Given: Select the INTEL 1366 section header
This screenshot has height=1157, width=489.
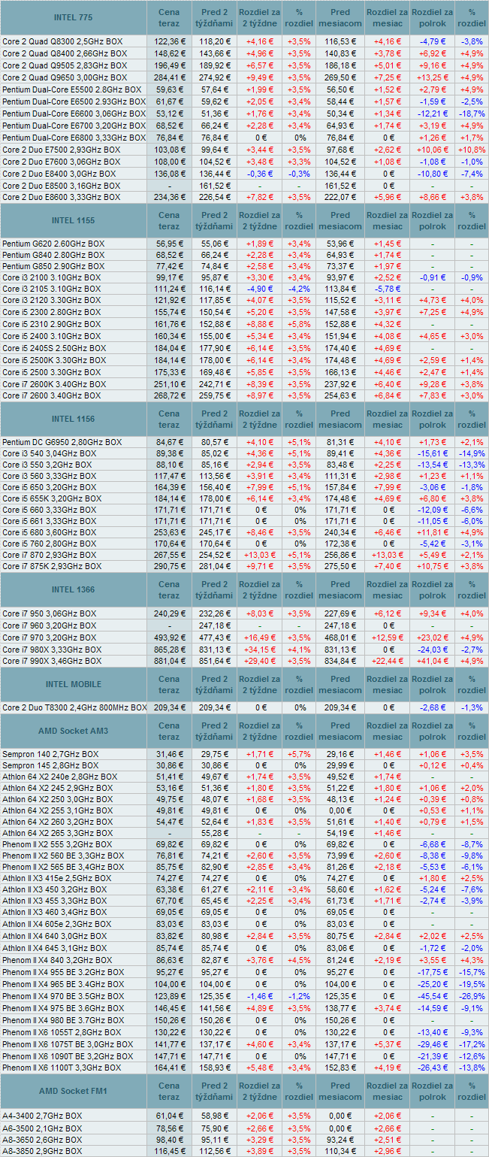Looking at the screenshot, I should coord(74,589).
